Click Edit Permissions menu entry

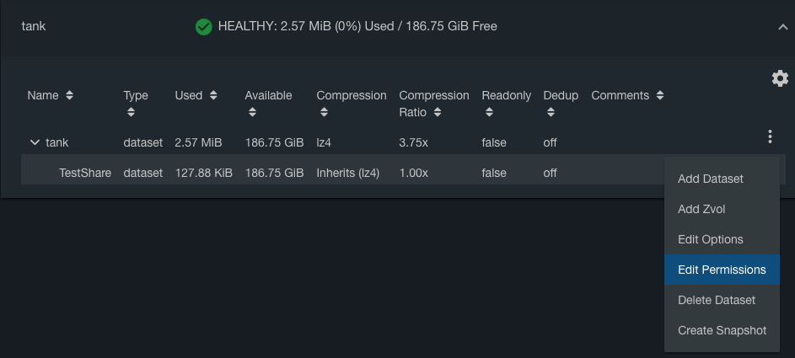722,270
